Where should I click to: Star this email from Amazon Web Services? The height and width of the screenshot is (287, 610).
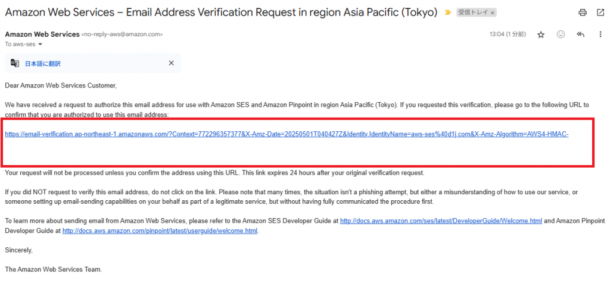[x=541, y=34]
